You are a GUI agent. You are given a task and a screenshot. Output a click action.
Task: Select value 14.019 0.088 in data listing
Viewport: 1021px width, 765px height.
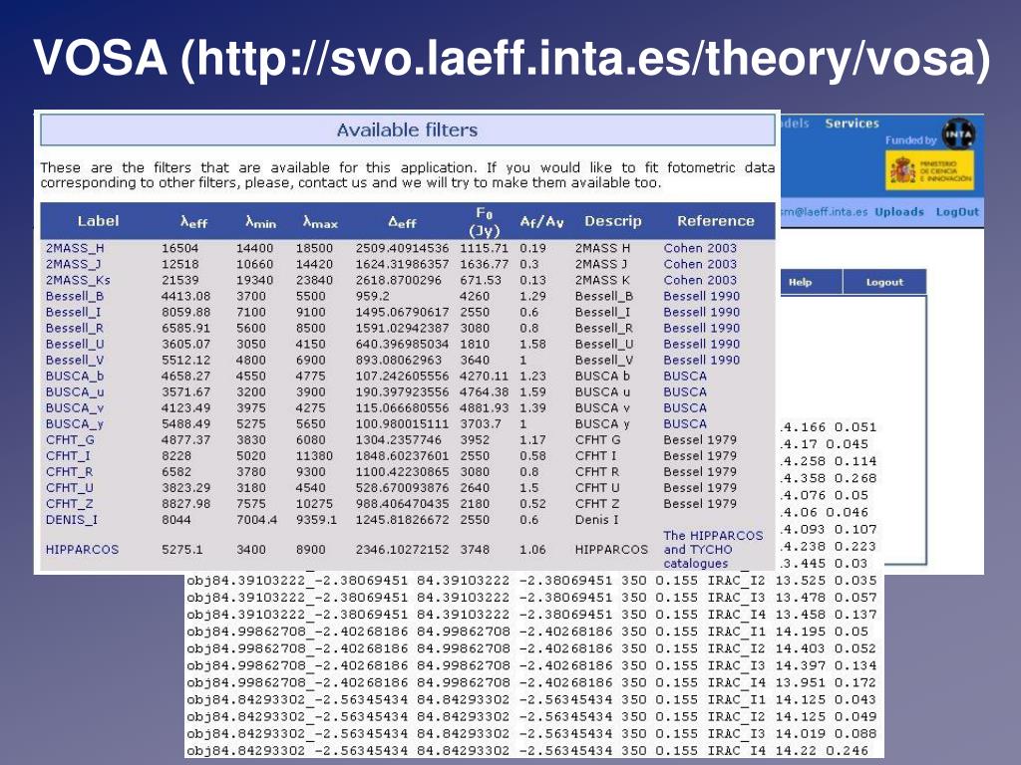point(826,734)
